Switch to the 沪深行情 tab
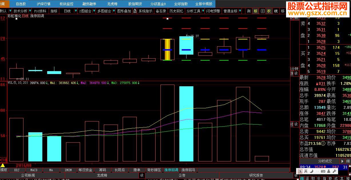Viewport: 351px width, 180px height. click(43, 4)
